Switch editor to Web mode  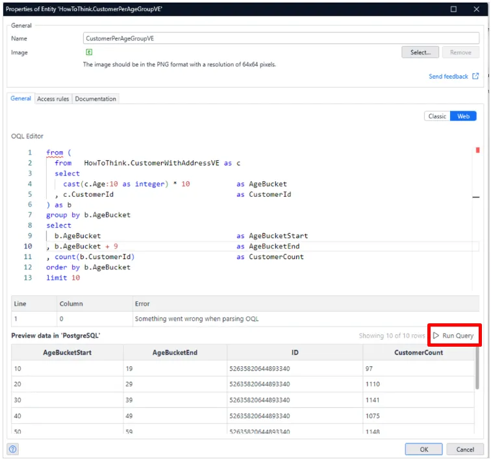463,116
